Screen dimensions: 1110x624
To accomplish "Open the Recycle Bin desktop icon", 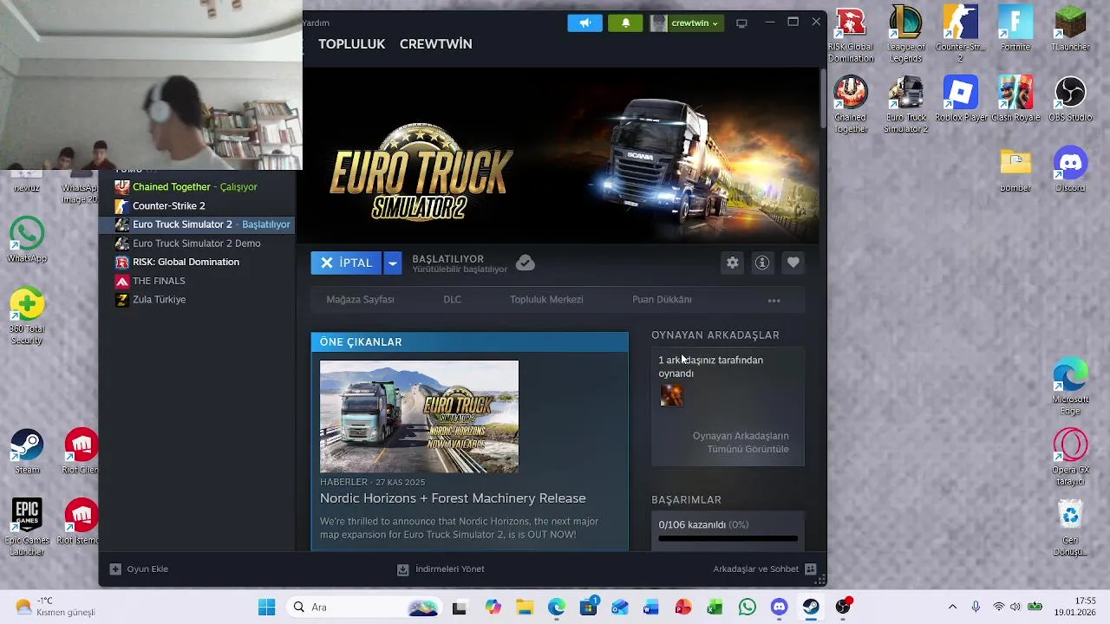I will 1070,529.
